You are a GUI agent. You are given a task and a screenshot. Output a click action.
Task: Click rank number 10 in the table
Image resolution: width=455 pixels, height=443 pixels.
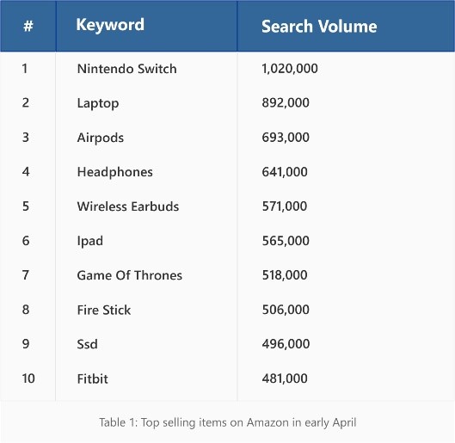click(x=28, y=378)
